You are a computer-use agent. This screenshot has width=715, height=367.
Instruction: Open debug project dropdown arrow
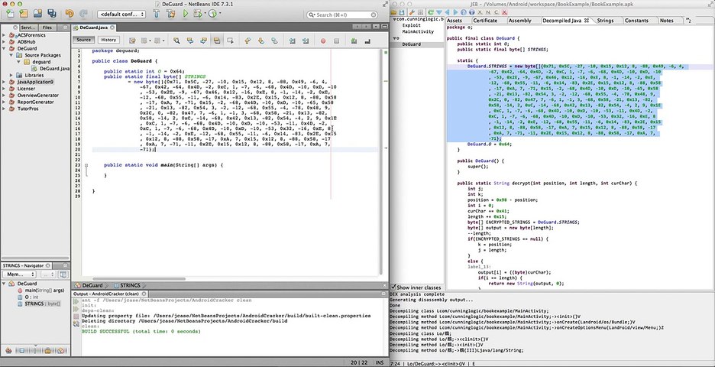point(205,13)
